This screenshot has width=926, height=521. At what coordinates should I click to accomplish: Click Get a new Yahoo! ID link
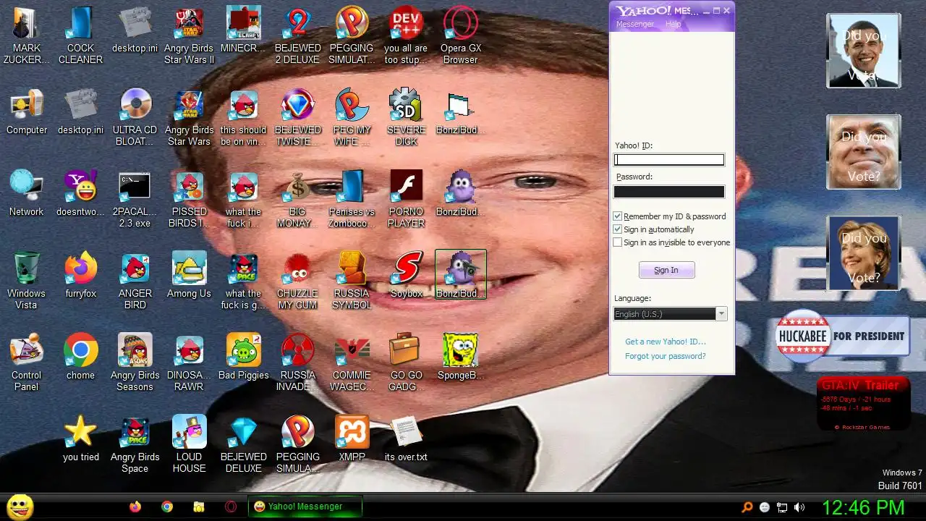665,342
